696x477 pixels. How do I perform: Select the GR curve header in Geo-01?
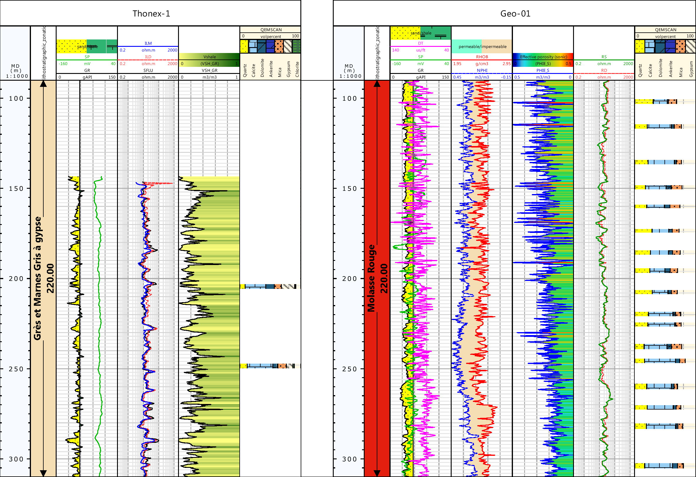(420, 70)
